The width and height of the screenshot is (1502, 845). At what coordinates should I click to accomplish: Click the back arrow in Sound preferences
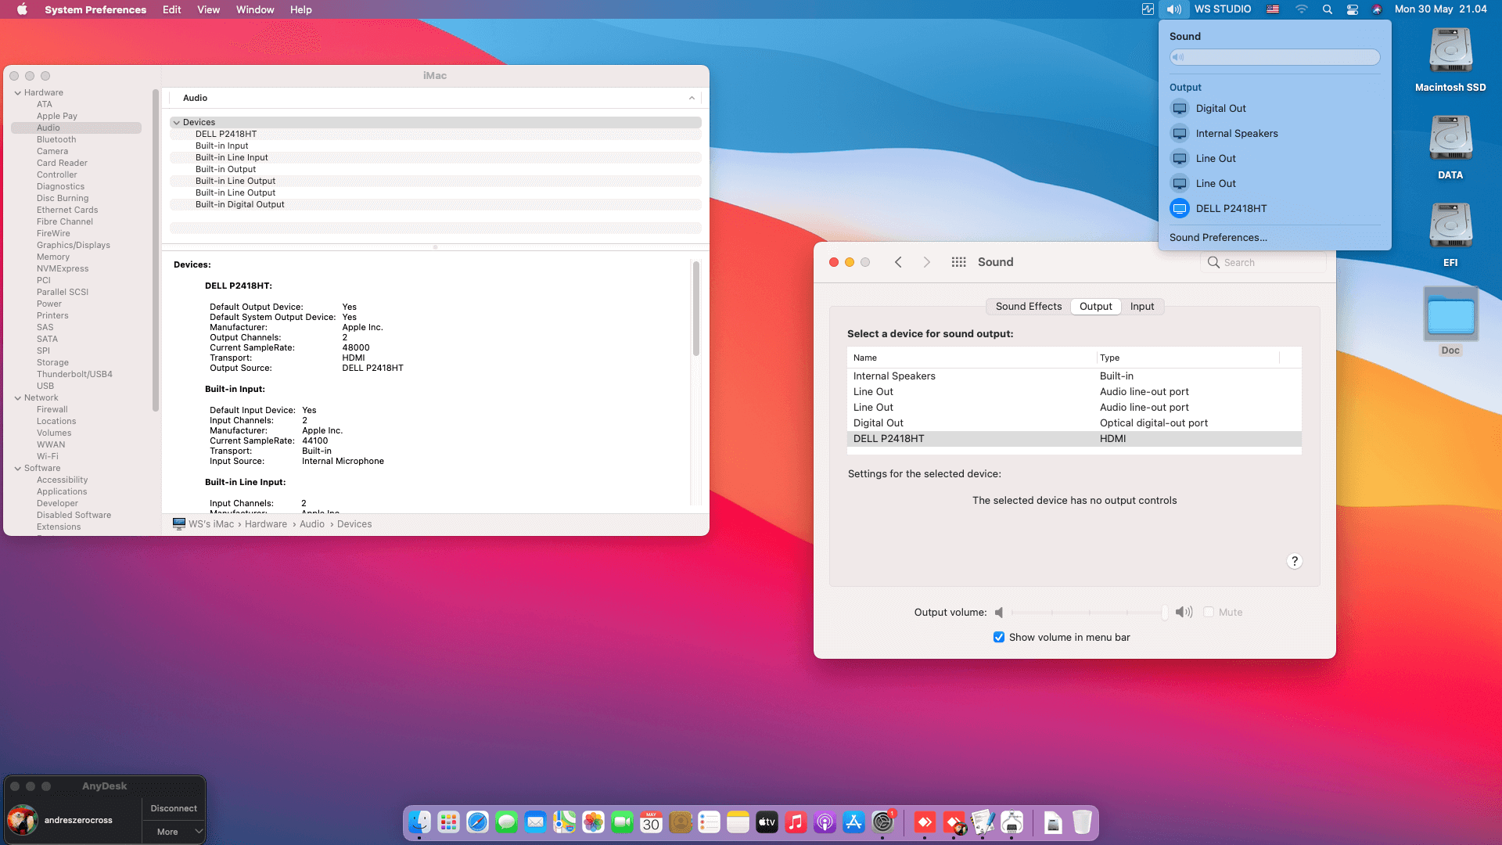click(x=898, y=262)
